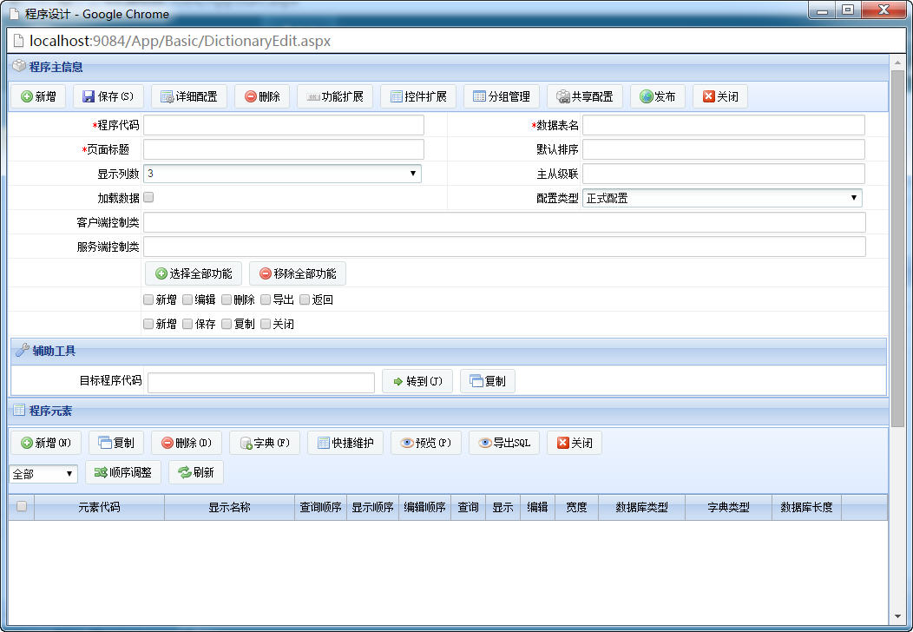This screenshot has height=632, width=913.
Task: Click 导出SQL export button
Action: (x=504, y=444)
